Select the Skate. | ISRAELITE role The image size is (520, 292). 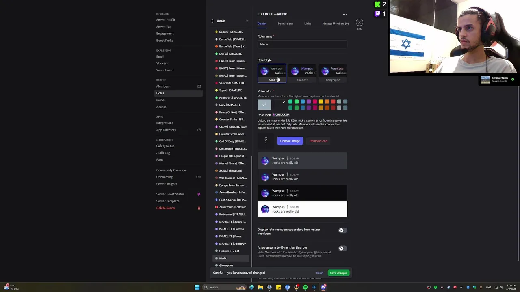(231, 171)
